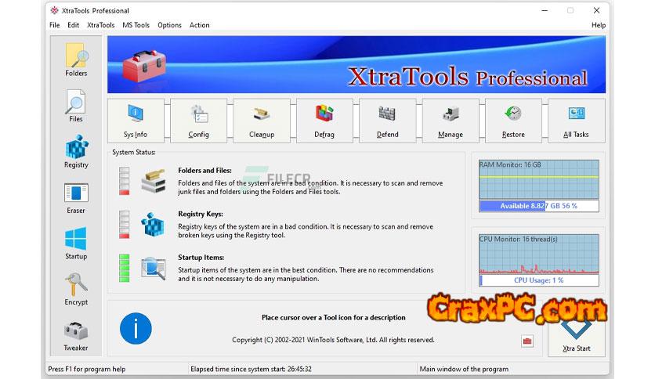
Task: Click the small red toolbox icon
Action: (527, 341)
